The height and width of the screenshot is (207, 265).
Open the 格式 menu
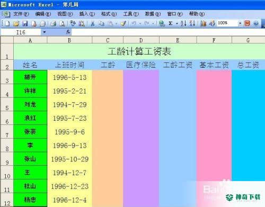(109, 14)
